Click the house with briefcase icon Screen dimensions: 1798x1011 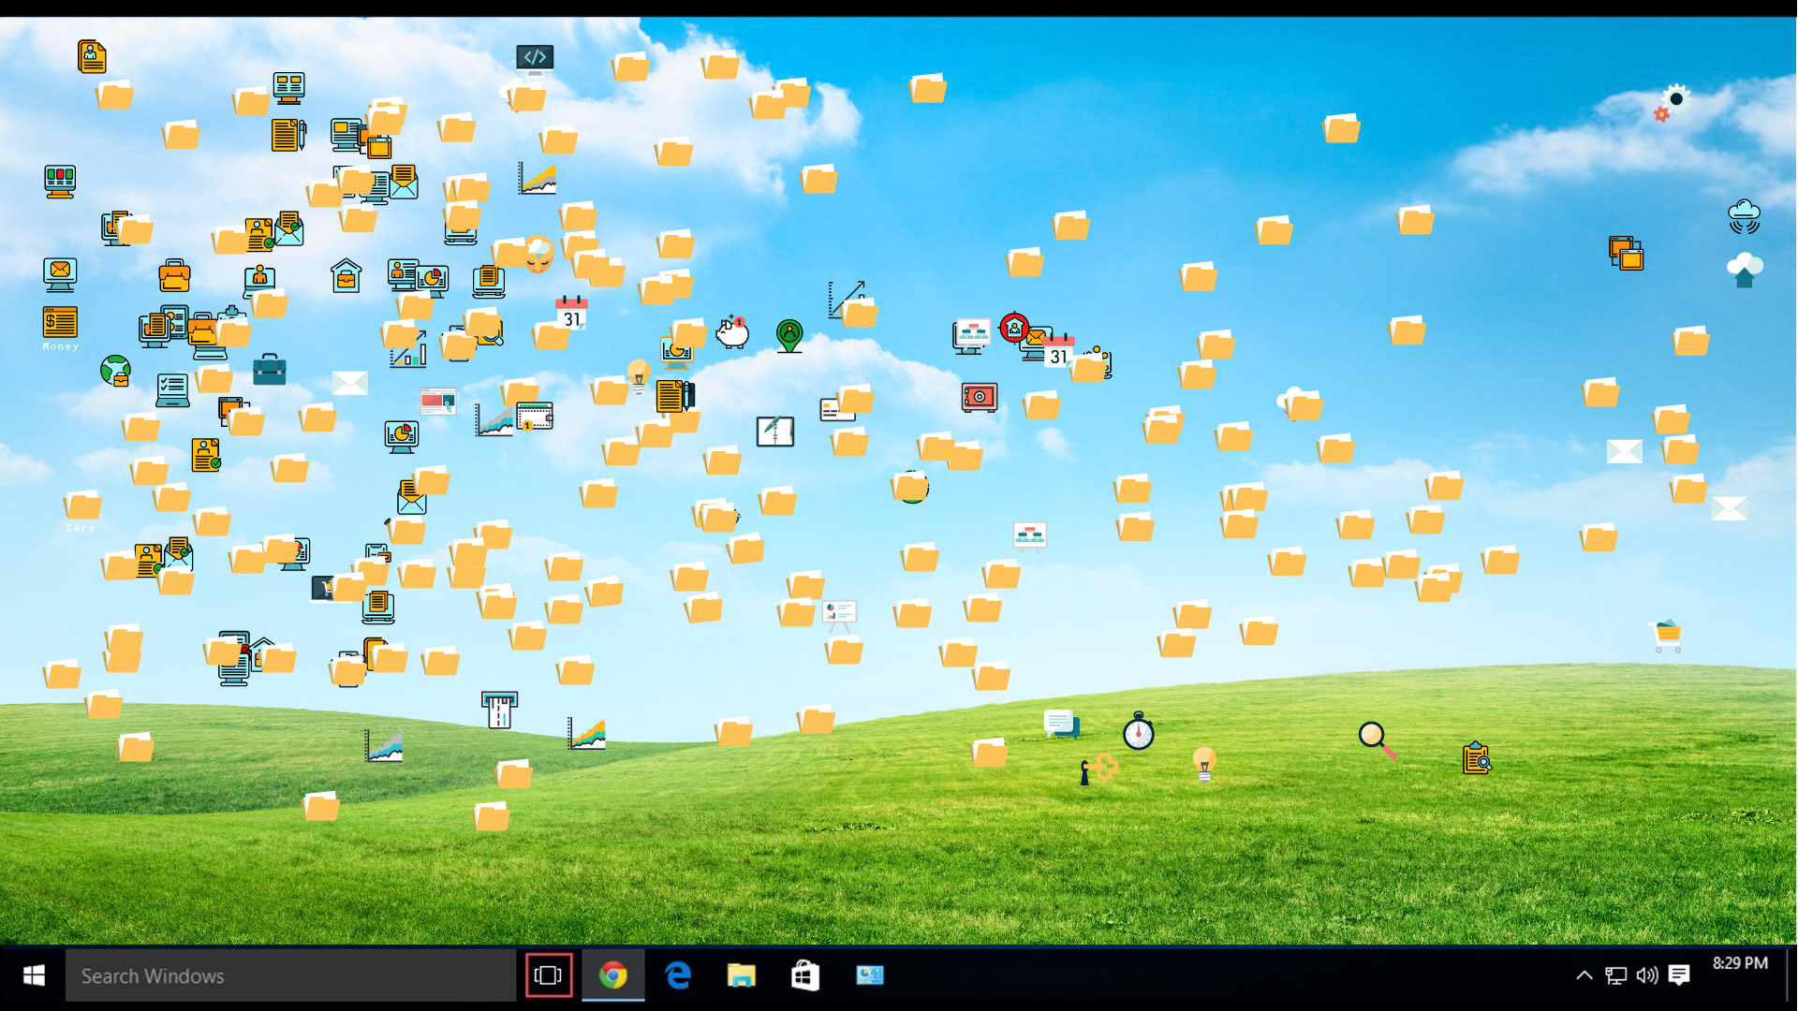(346, 276)
